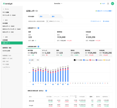Screen dimensions: 117x108
Task: Click the help icon beside the media comparison heading
Action: pyautogui.click(x=46, y=91)
